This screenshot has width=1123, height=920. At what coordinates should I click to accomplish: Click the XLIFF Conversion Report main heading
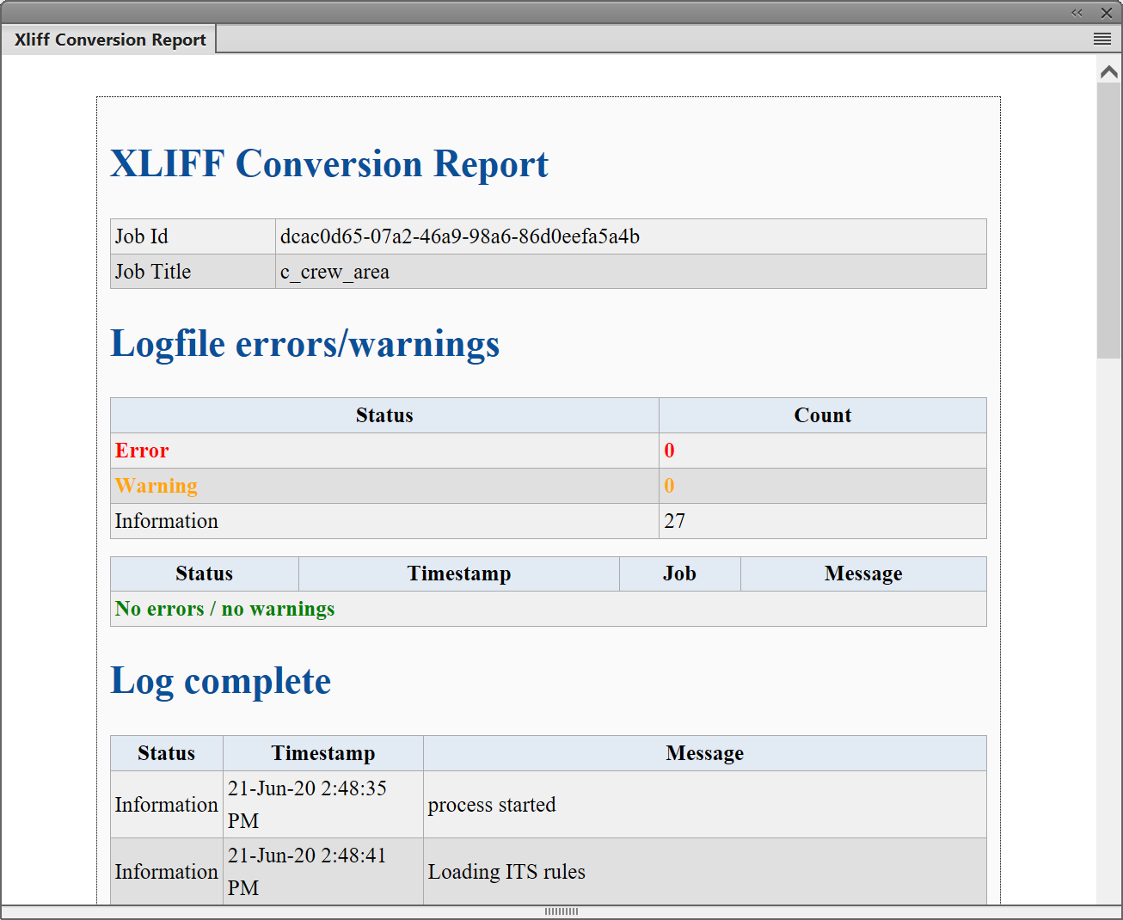pos(328,164)
